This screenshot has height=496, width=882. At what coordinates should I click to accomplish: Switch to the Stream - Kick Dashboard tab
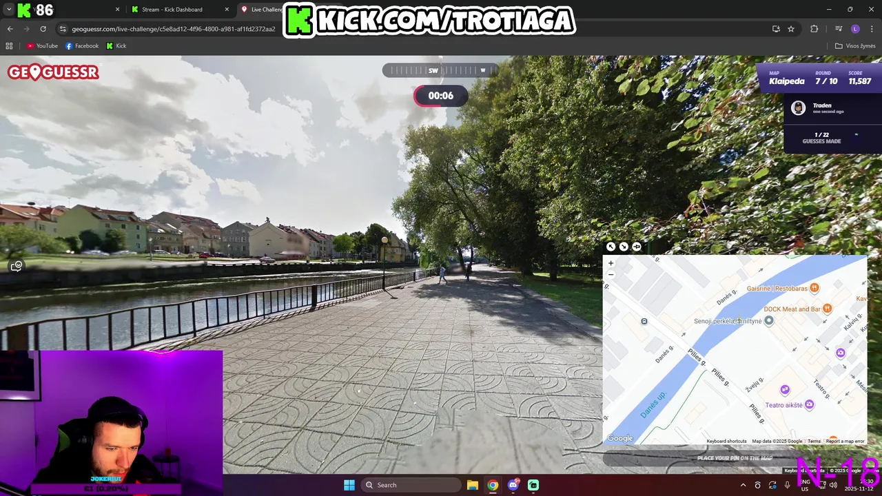pos(172,10)
